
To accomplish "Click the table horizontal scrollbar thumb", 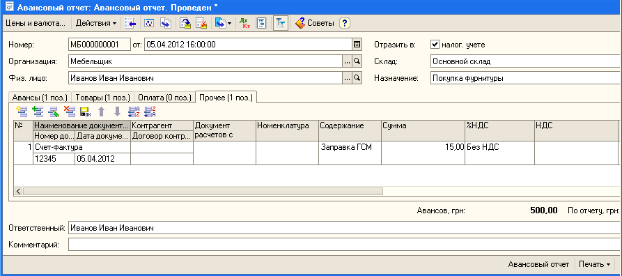I will (203, 191).
